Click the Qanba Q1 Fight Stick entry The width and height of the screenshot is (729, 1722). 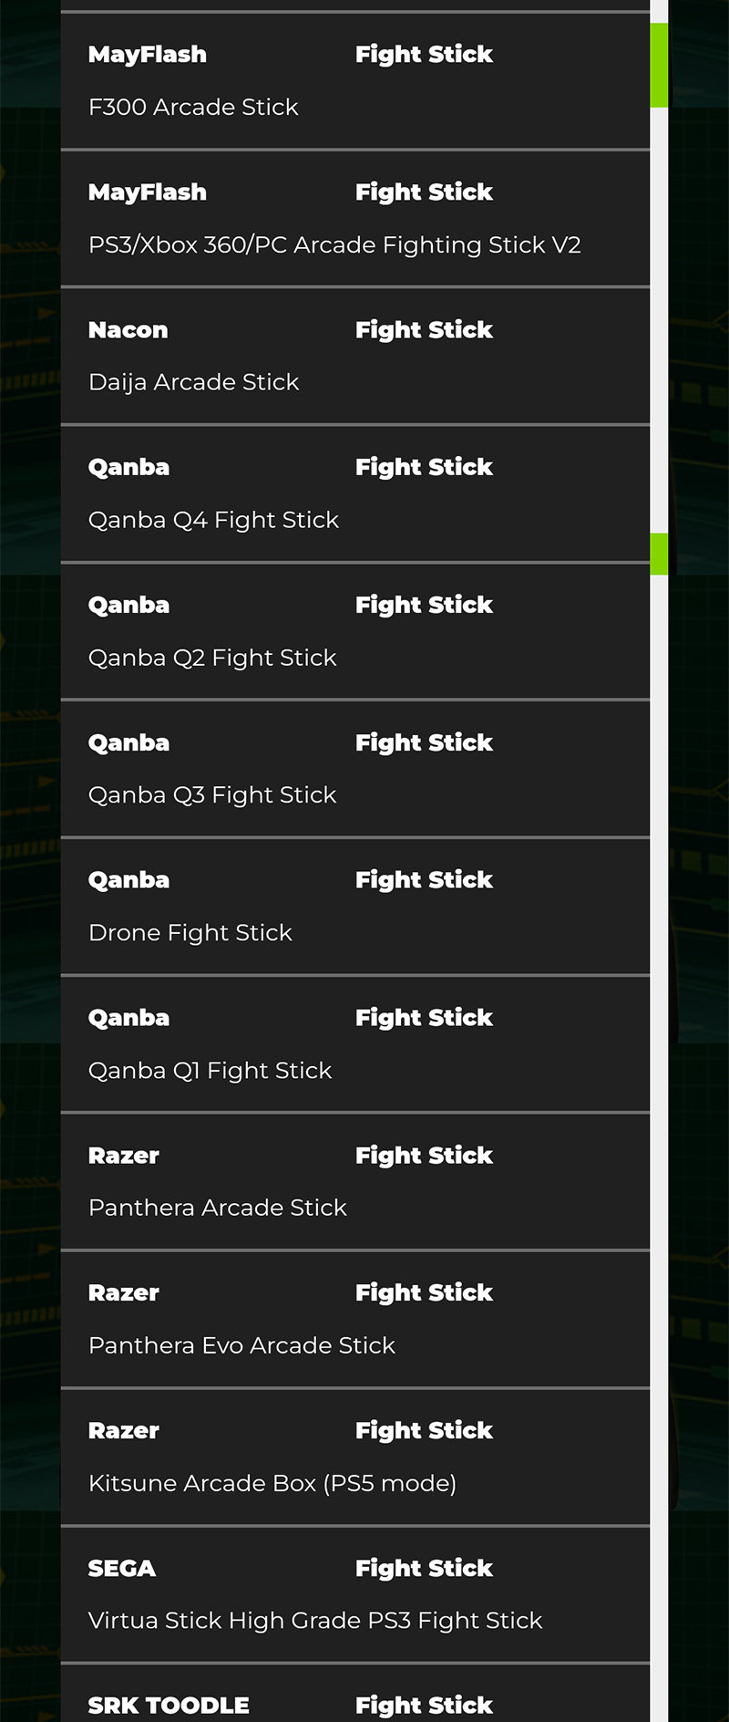(x=210, y=1071)
